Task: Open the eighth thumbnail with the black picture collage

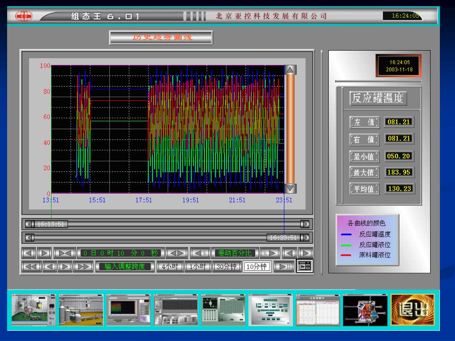Action: click(x=365, y=310)
